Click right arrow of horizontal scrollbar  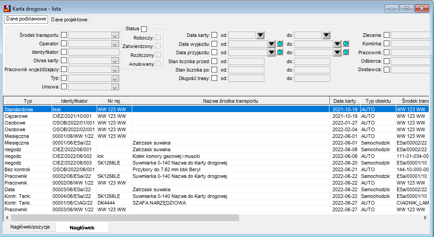coord(425,217)
